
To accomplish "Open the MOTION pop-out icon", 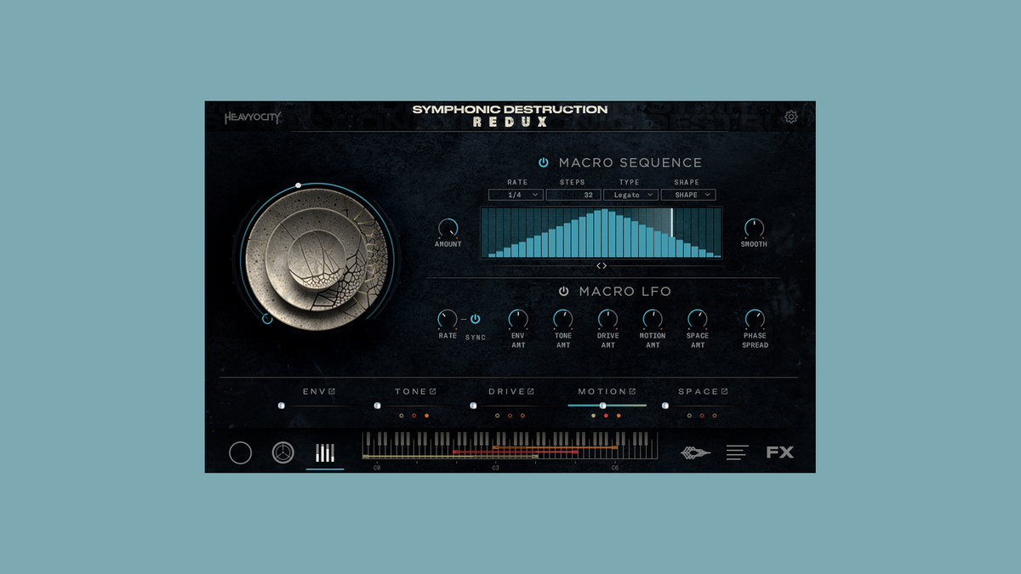I will pos(633,391).
